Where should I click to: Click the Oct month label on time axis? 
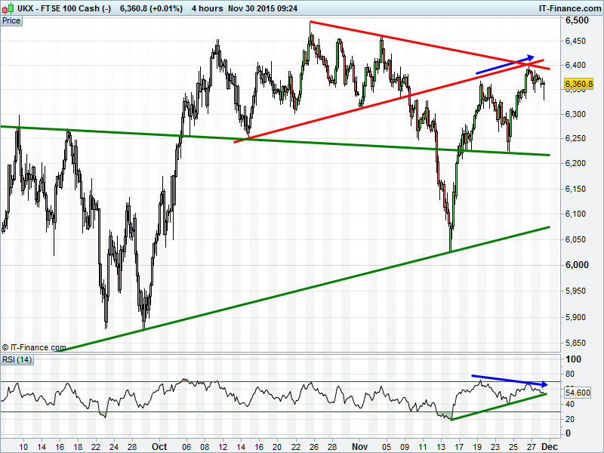tap(159, 447)
